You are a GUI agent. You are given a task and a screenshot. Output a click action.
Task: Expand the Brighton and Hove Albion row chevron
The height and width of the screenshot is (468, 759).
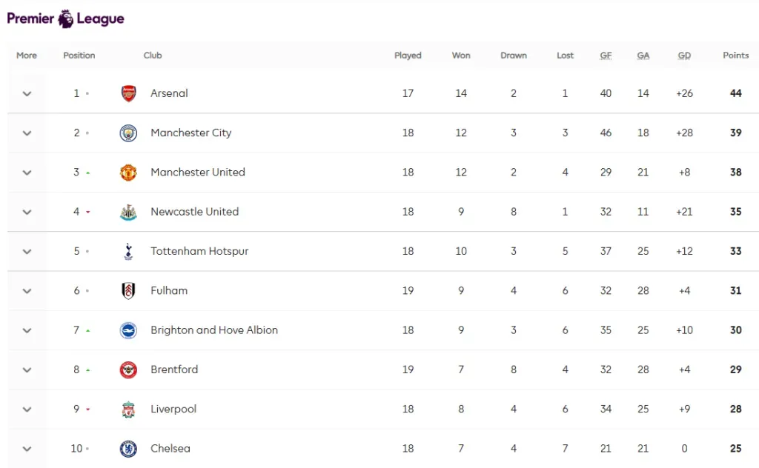27,330
